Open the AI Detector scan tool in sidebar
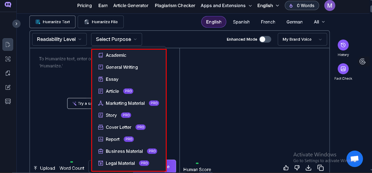Screen dimensions: 372x173 (x=8, y=59)
